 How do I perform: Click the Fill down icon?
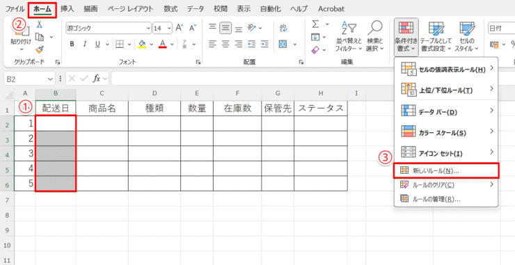click(x=315, y=37)
